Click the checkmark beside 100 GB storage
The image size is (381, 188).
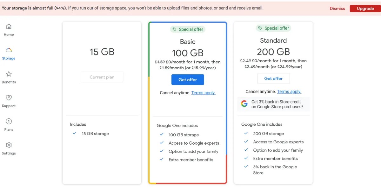(x=162, y=135)
